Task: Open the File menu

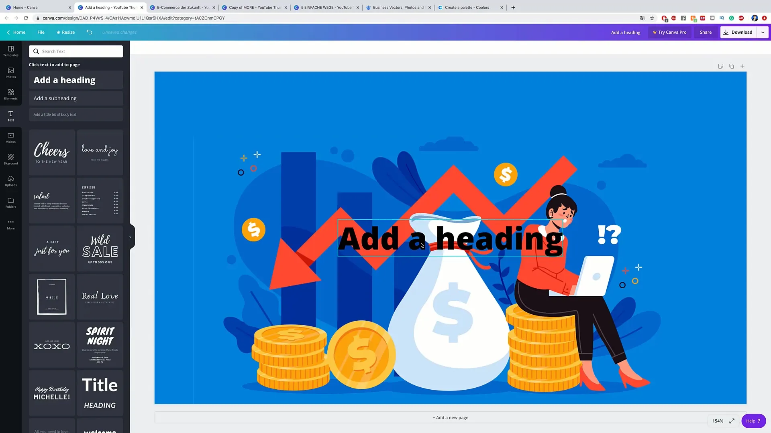Action: [41, 32]
